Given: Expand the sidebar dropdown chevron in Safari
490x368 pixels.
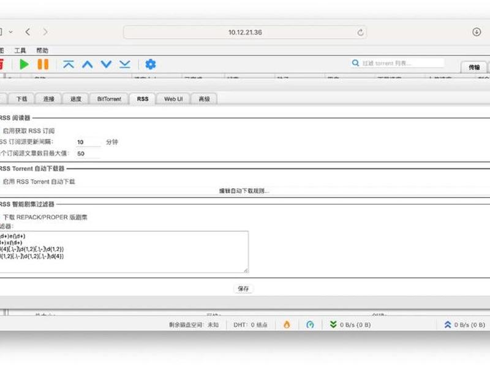Looking at the screenshot, I should [11, 32].
